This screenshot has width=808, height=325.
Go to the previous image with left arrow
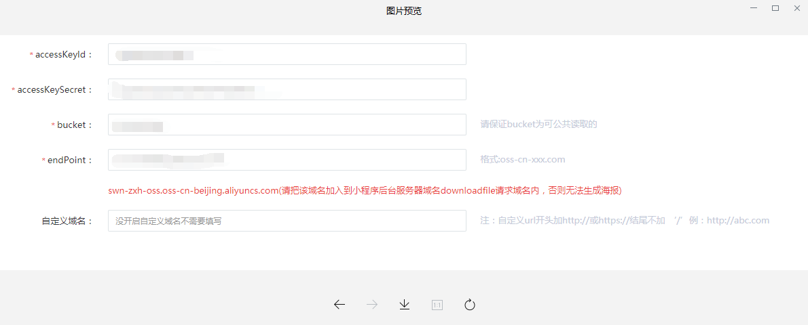point(339,305)
